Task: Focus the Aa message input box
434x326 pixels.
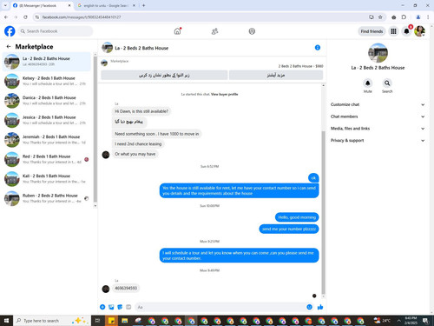Action: (220, 307)
